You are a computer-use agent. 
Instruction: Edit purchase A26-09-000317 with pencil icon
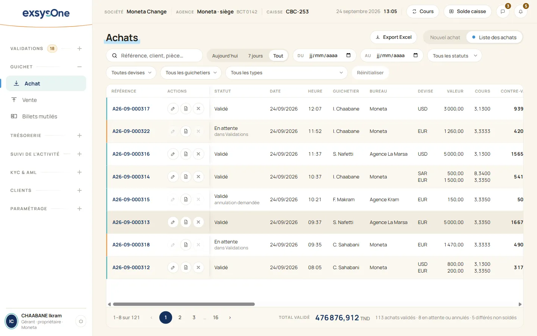coord(173,109)
